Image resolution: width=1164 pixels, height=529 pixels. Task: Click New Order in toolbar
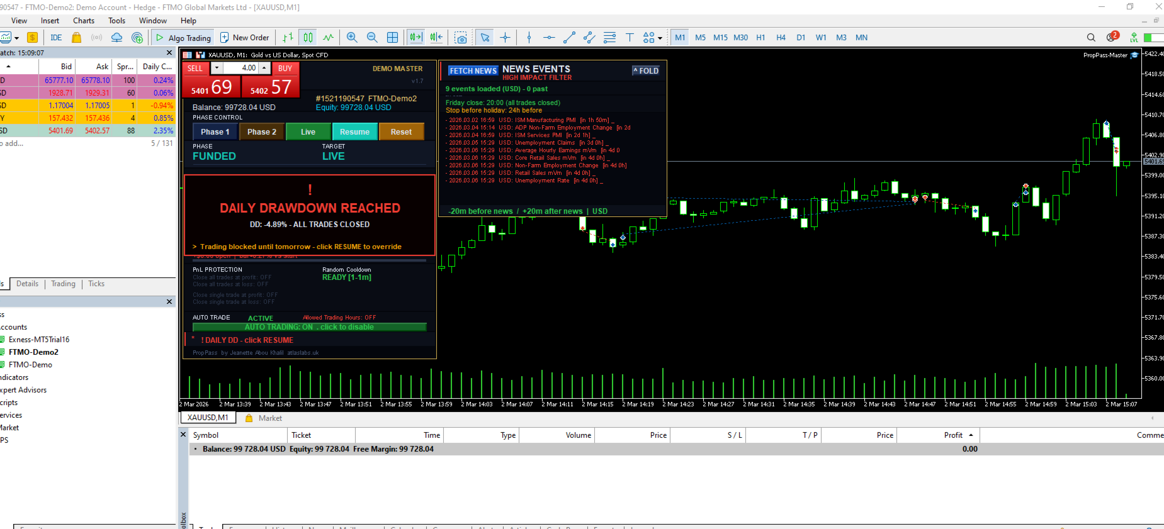[244, 38]
